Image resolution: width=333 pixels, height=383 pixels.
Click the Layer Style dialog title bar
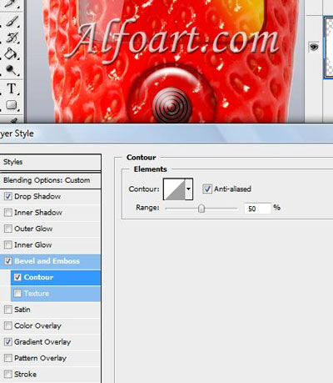coord(166,134)
